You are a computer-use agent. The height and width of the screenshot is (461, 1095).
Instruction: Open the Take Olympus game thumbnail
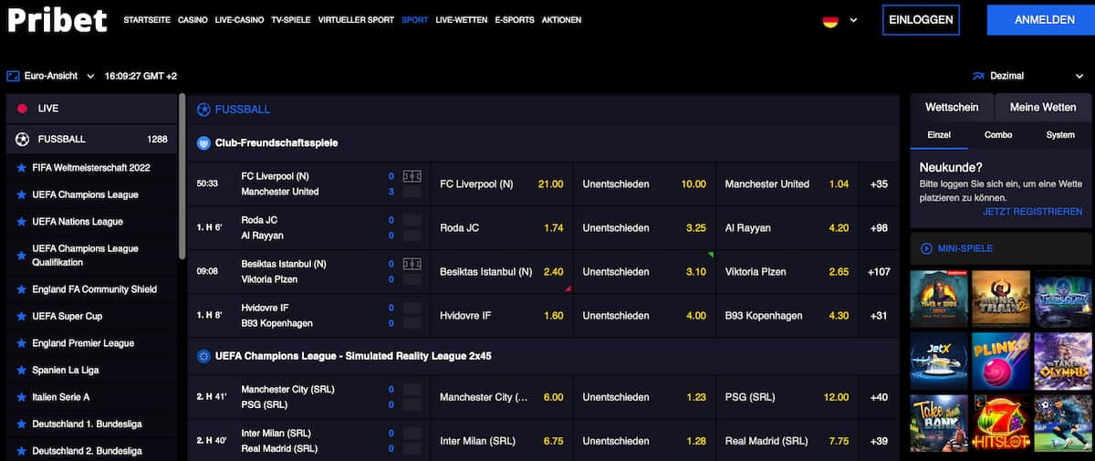click(1062, 361)
